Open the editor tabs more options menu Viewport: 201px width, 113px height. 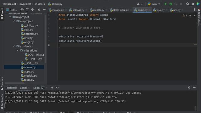click(x=194, y=10)
